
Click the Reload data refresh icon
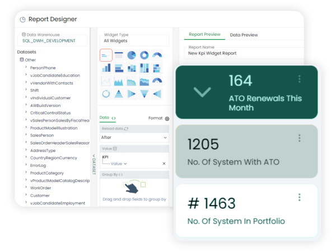pyautogui.click(x=126, y=129)
